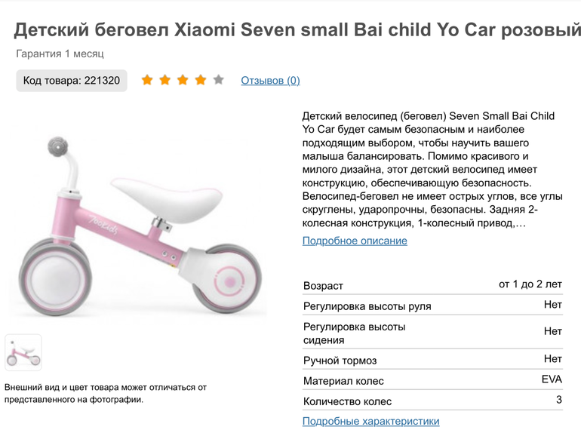
Task: Open the Подробное описание link
Action: click(355, 241)
